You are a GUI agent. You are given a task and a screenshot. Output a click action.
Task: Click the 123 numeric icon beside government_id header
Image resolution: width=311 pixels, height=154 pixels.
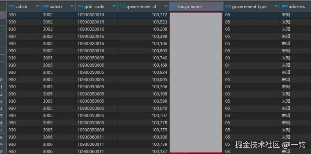coord(123,6)
